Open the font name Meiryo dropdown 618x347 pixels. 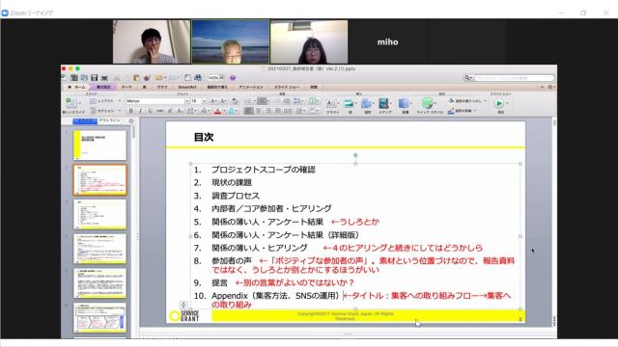pyautogui.click(x=186, y=101)
